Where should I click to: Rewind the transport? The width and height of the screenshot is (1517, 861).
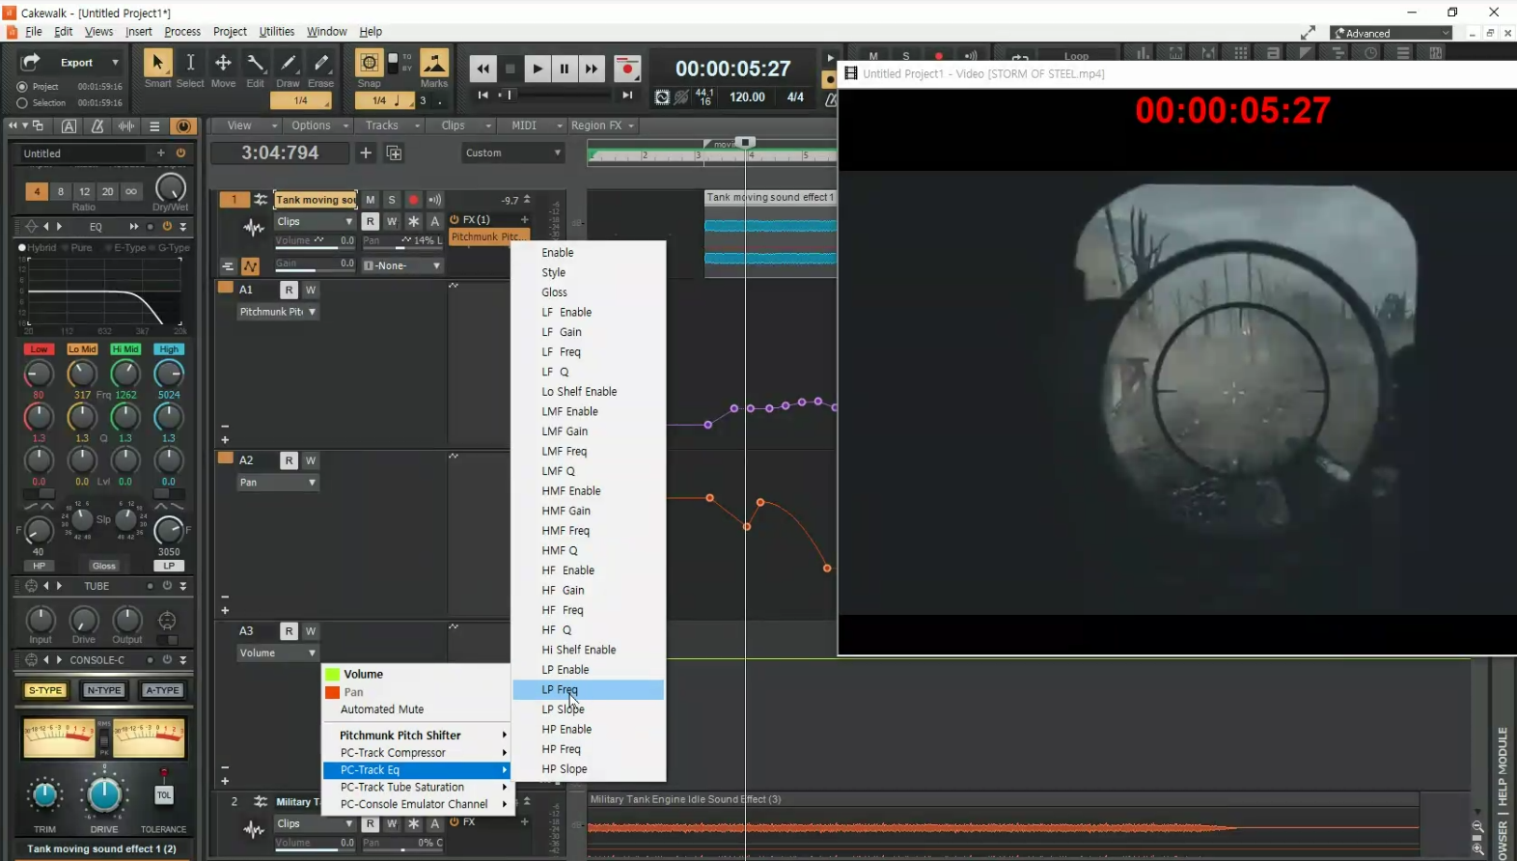483,69
